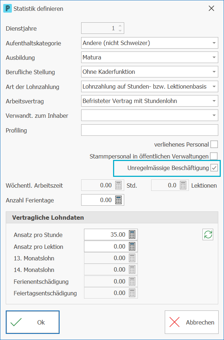
Task: Click into the Profiling text field
Action: [150, 130]
